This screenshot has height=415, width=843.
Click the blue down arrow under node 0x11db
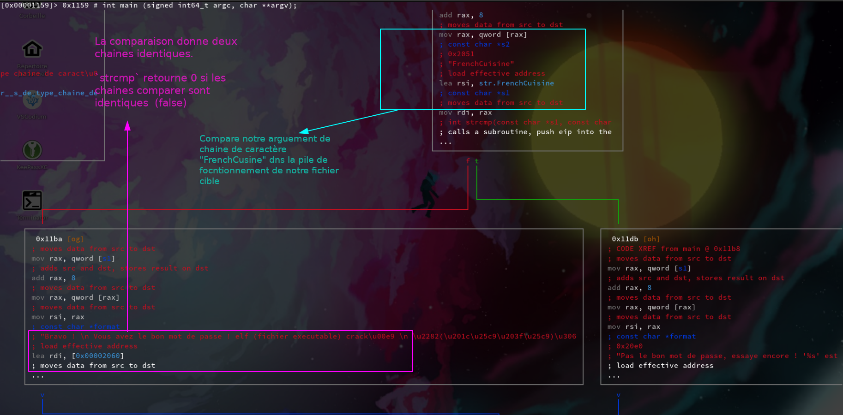618,395
